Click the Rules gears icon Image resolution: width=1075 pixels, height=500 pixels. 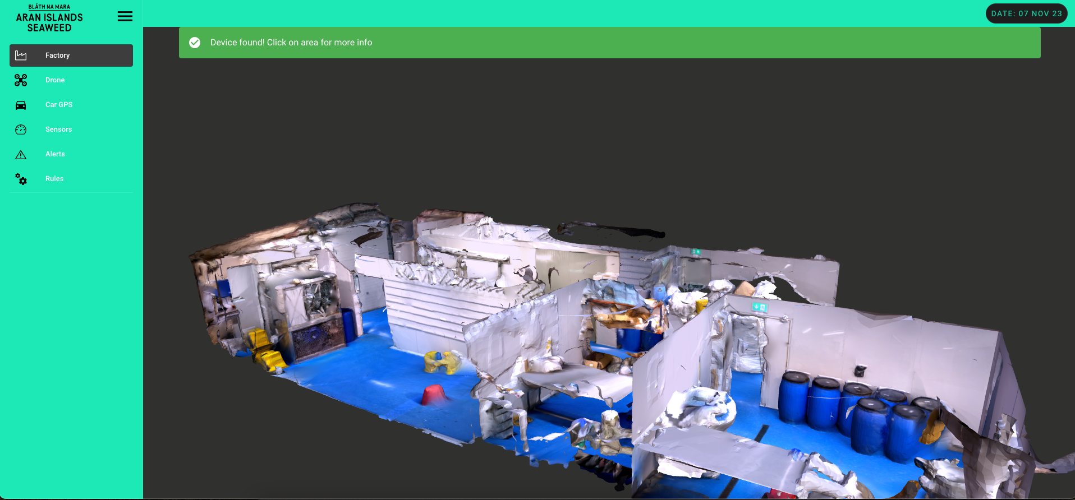click(21, 179)
